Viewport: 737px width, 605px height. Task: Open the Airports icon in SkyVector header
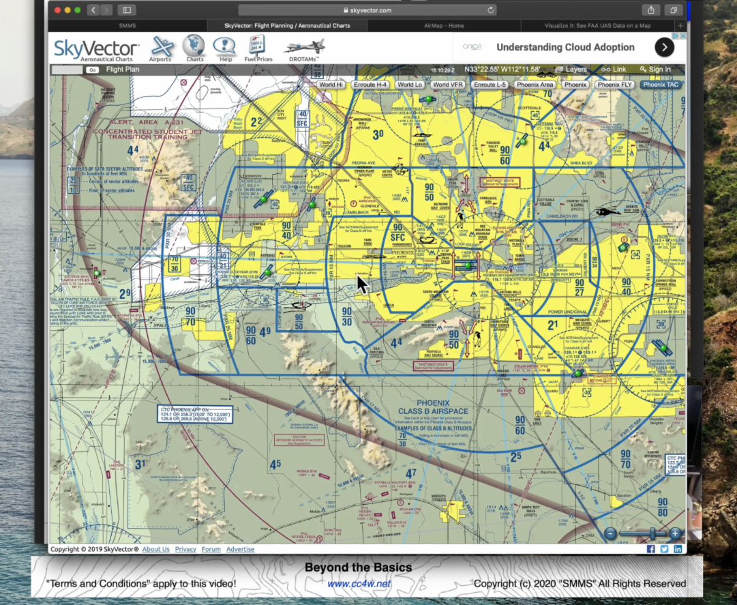click(161, 49)
